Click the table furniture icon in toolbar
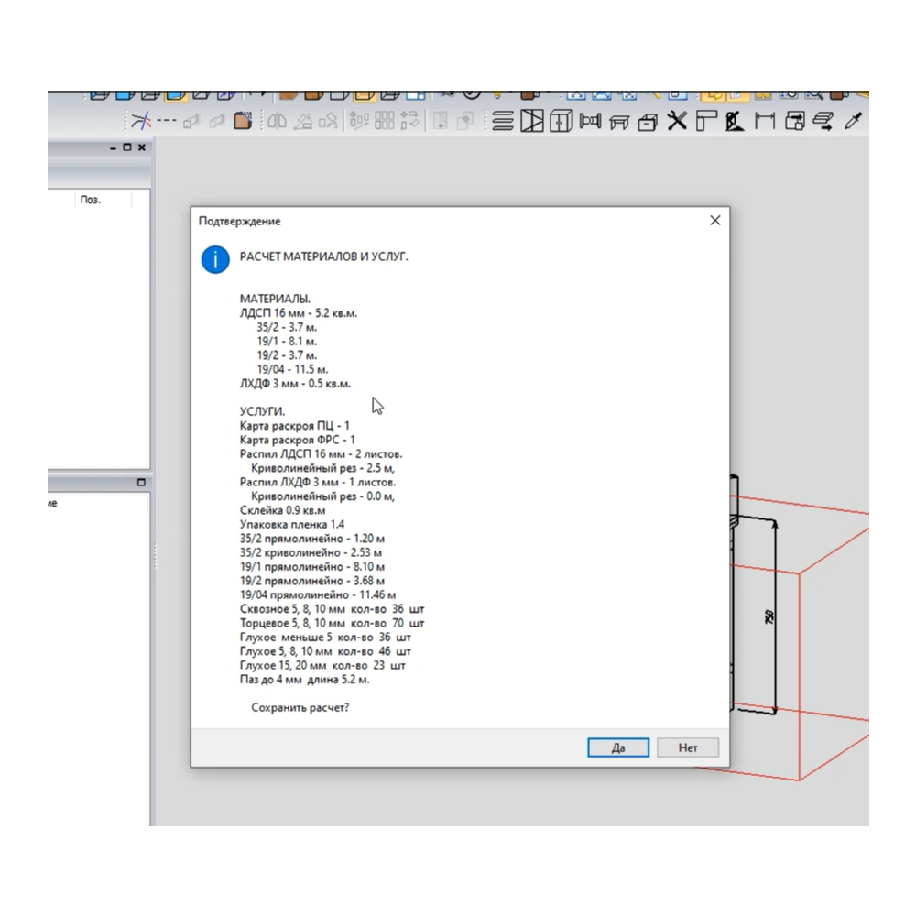 tap(619, 121)
